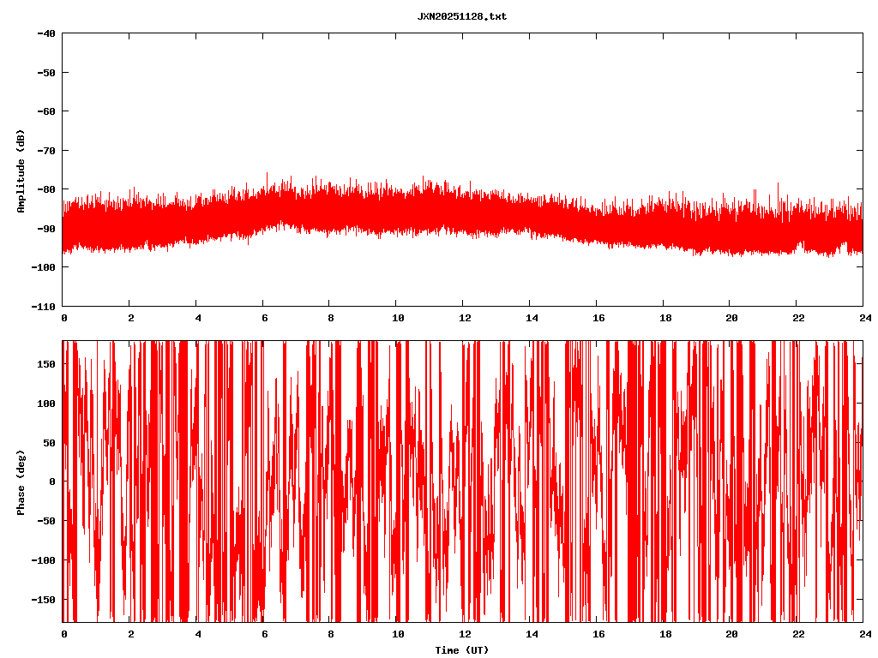Screen dimensions: 878x658
Task: Select the Phase (deg) y-axis label
Action: (x=21, y=482)
